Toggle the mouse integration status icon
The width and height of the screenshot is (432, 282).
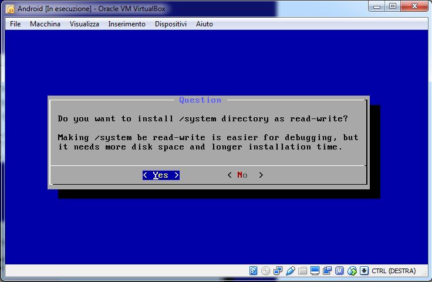tap(352, 271)
